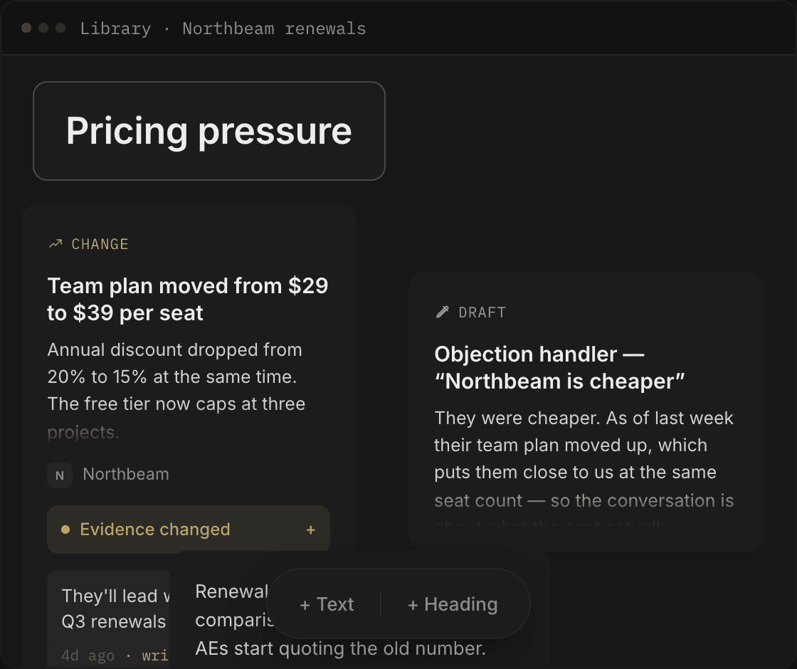Expand the Evidence changed banner
Screen dimensions: 797x669
click(x=189, y=530)
